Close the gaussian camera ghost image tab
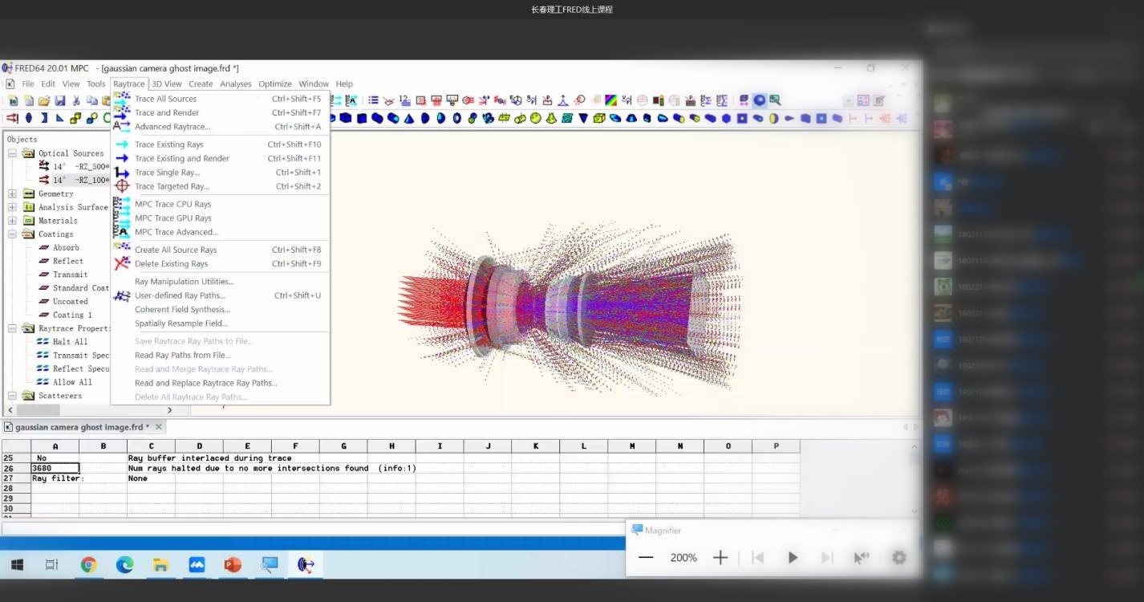1144x602 pixels. (x=159, y=427)
